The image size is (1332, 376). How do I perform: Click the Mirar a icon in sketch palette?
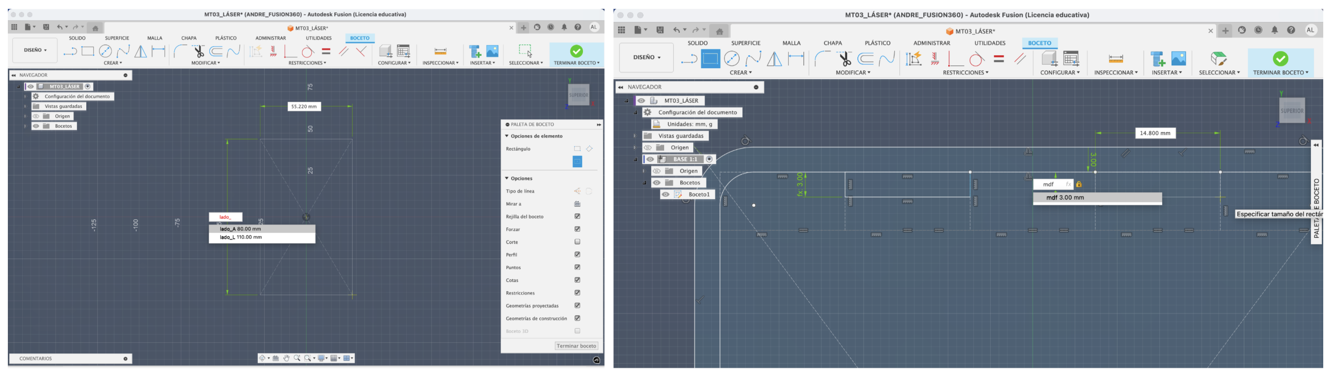pos(577,204)
